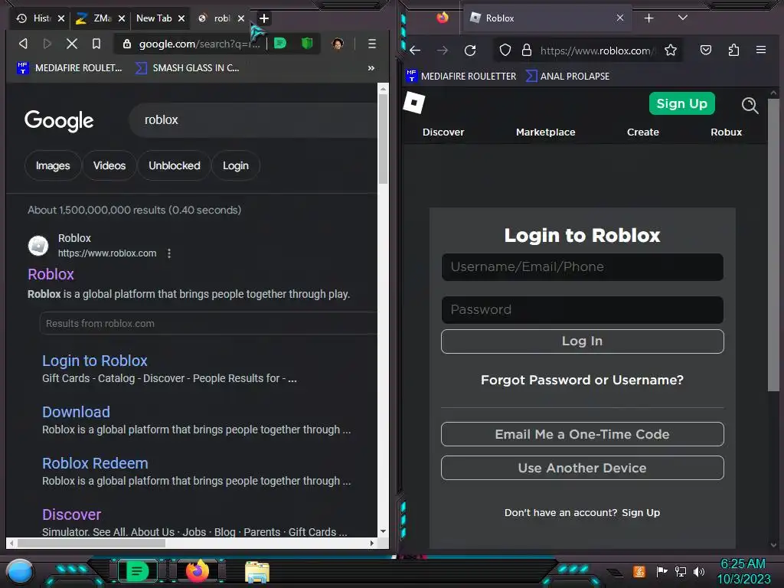The height and width of the screenshot is (588, 784).
Task: Stop loading the Google search page
Action: pos(72,44)
